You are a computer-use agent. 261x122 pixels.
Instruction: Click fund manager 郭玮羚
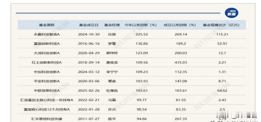pyautogui.click(x=112, y=53)
